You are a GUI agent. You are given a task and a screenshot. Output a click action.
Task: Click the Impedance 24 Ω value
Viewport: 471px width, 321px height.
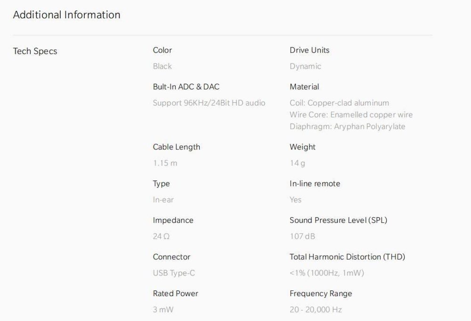(161, 236)
